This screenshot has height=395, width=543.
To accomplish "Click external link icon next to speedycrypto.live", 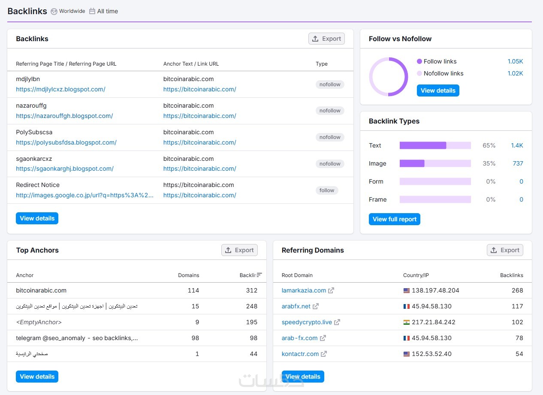I will tap(337, 322).
